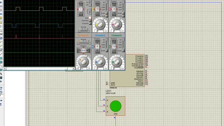
Task: Click Channel D Position thumbwheel
Action: [x=114, y=47]
